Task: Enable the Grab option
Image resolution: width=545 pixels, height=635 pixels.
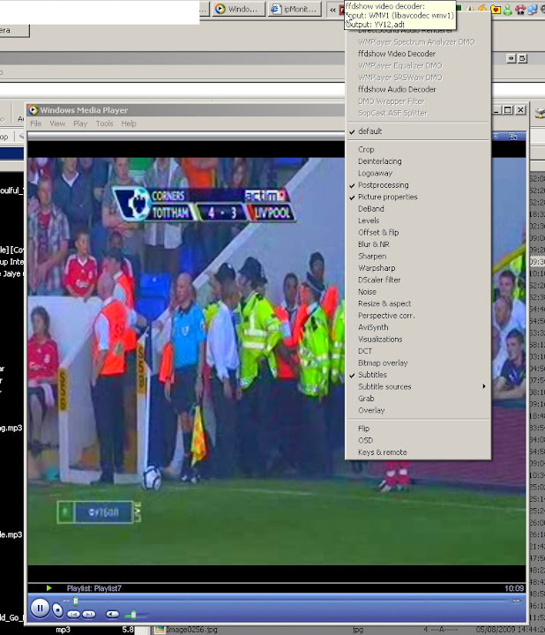Action: point(418,399)
